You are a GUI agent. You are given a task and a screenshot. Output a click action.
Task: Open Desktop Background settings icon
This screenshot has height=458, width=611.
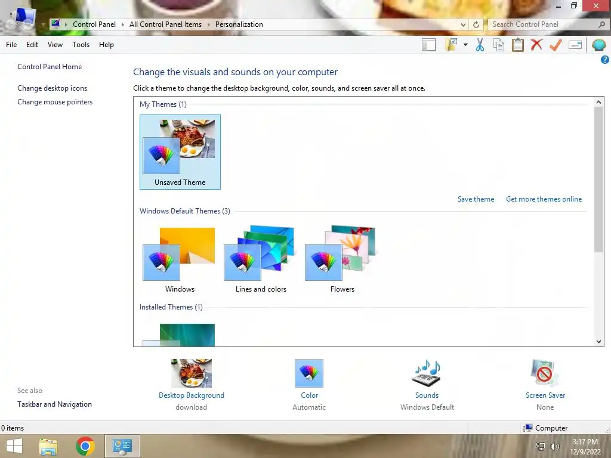[x=192, y=373]
